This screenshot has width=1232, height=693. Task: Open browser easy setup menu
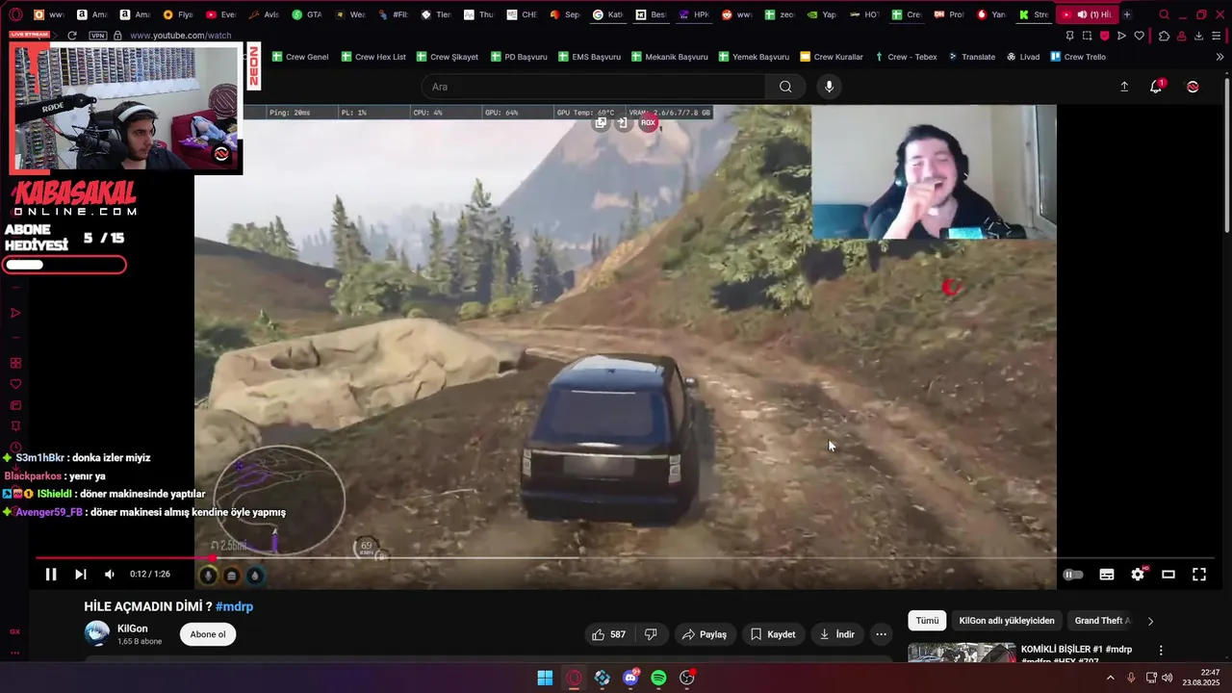pyautogui.click(x=1218, y=36)
